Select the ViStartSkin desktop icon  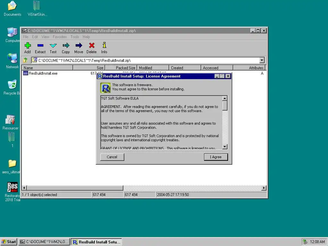point(37,6)
